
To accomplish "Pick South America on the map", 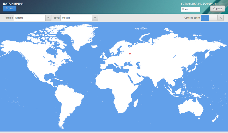I will 69,101.
